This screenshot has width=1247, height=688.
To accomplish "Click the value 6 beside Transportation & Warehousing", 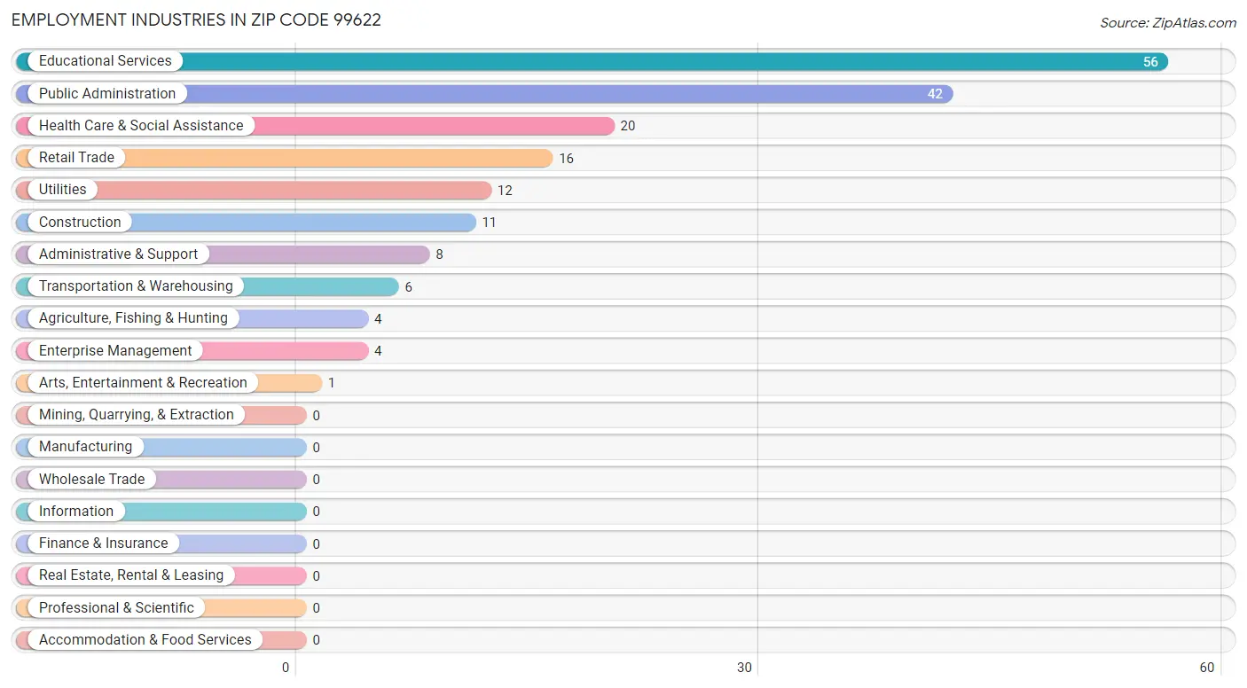I will [x=409, y=287].
